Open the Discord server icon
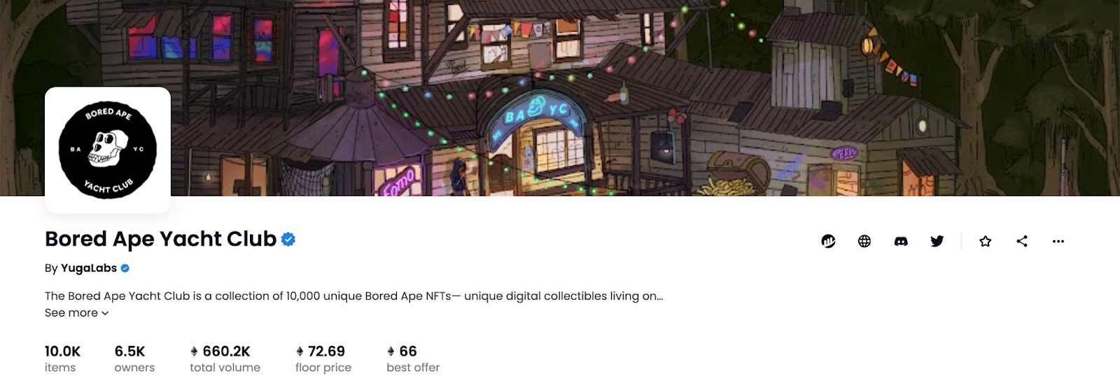 (x=901, y=242)
